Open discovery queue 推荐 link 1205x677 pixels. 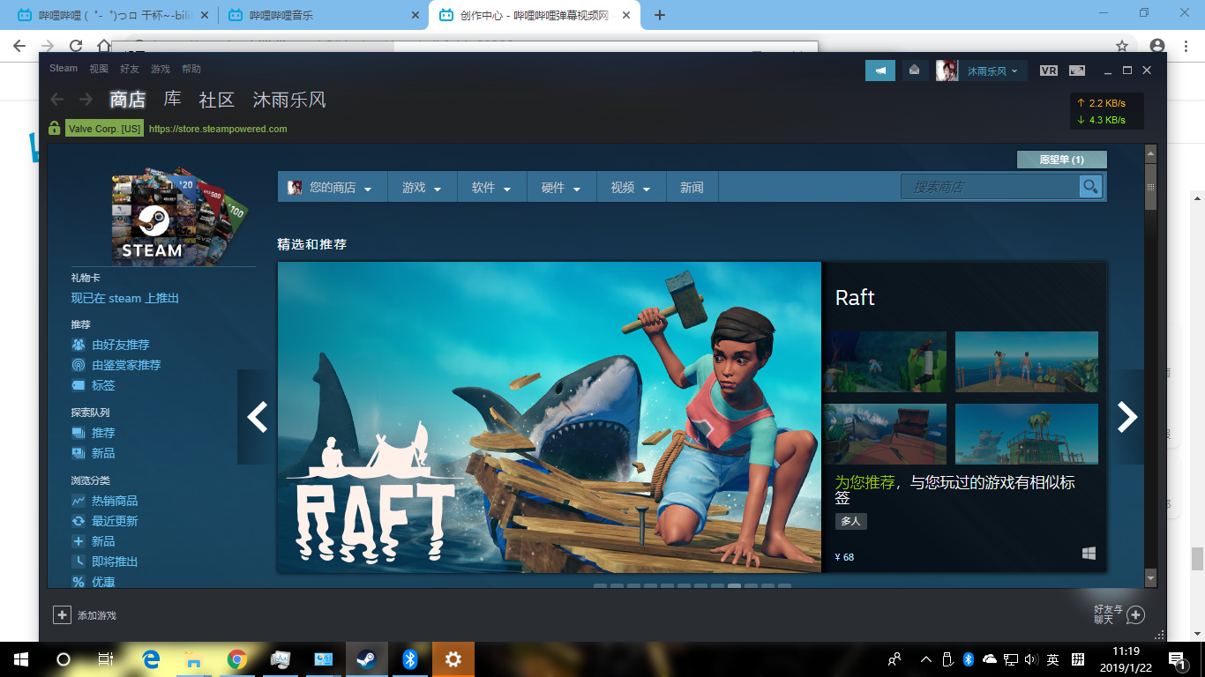click(x=94, y=433)
